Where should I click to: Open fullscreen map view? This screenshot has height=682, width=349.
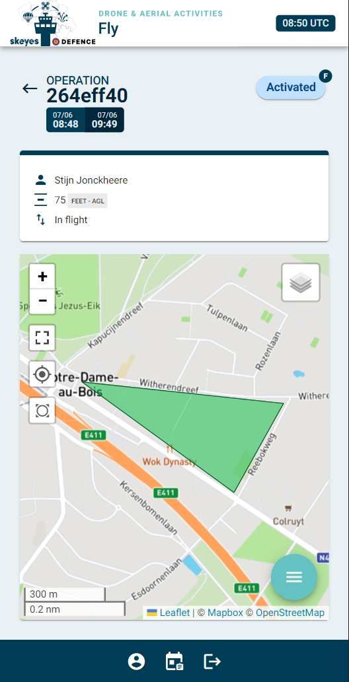tap(42, 337)
